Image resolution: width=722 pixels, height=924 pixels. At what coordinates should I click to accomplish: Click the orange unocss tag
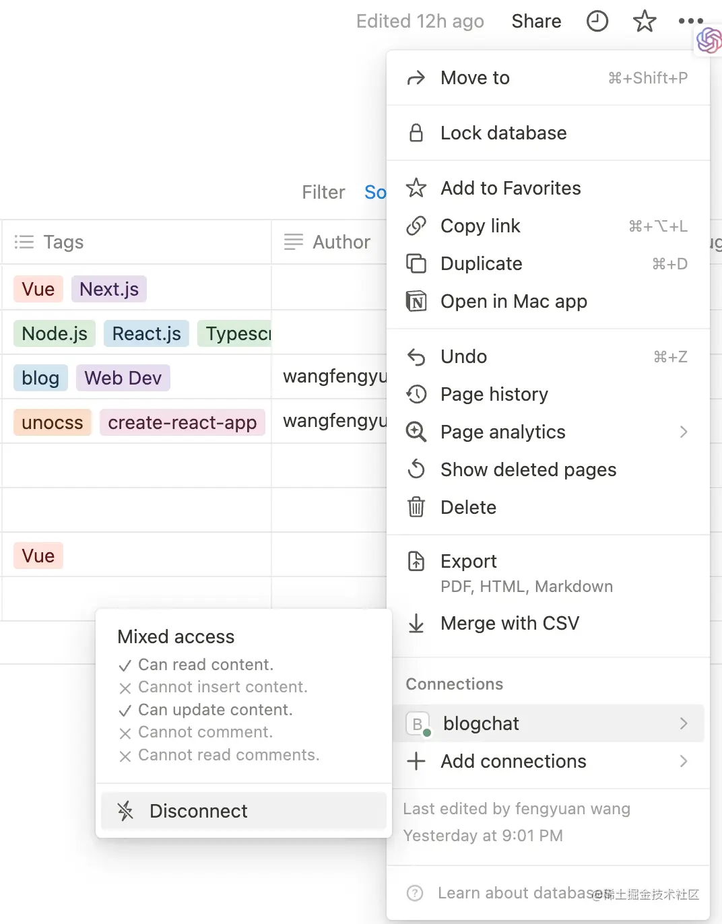pos(53,422)
